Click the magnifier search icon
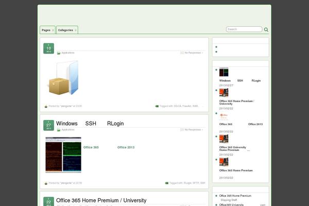This screenshot has height=206, width=309. click(x=266, y=29)
